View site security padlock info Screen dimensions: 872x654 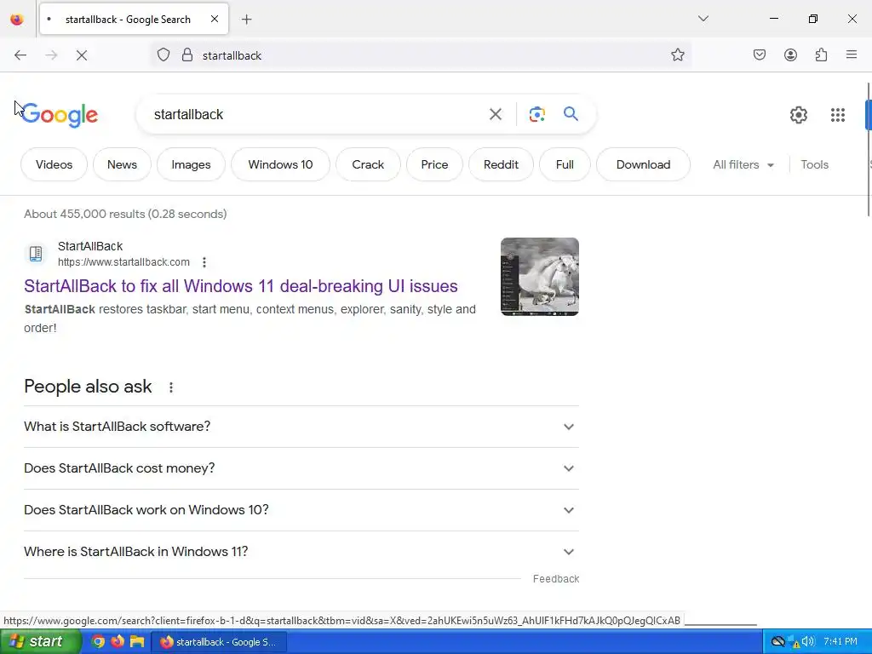187,55
